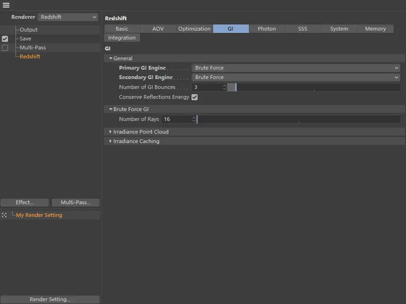Screen dimensions: 406x304
Task: Click the Number of GI Bounces slider
Action: [315, 87]
